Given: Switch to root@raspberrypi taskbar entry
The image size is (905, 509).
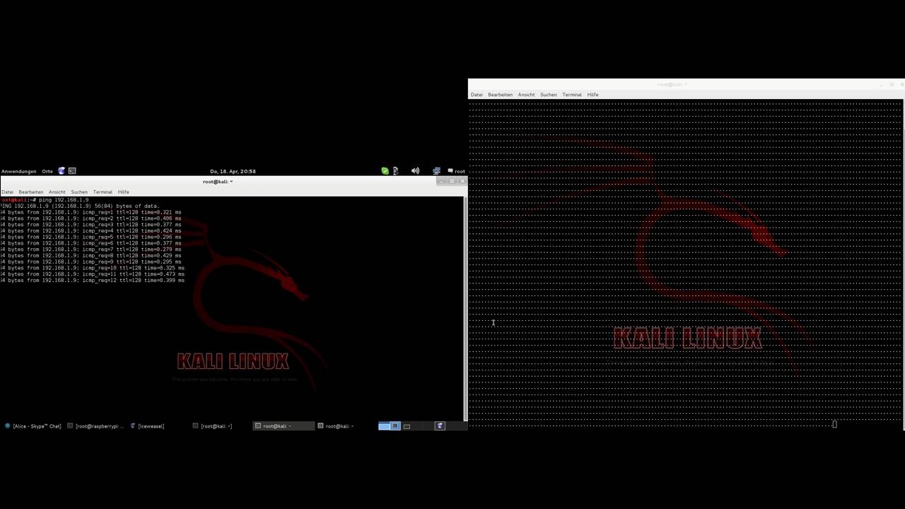Looking at the screenshot, I should [x=96, y=426].
